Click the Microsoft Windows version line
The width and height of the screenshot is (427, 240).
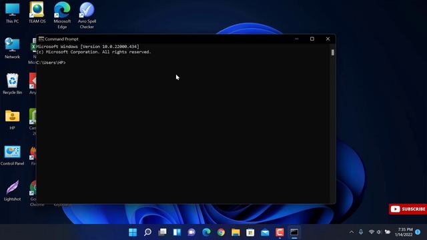87,47
